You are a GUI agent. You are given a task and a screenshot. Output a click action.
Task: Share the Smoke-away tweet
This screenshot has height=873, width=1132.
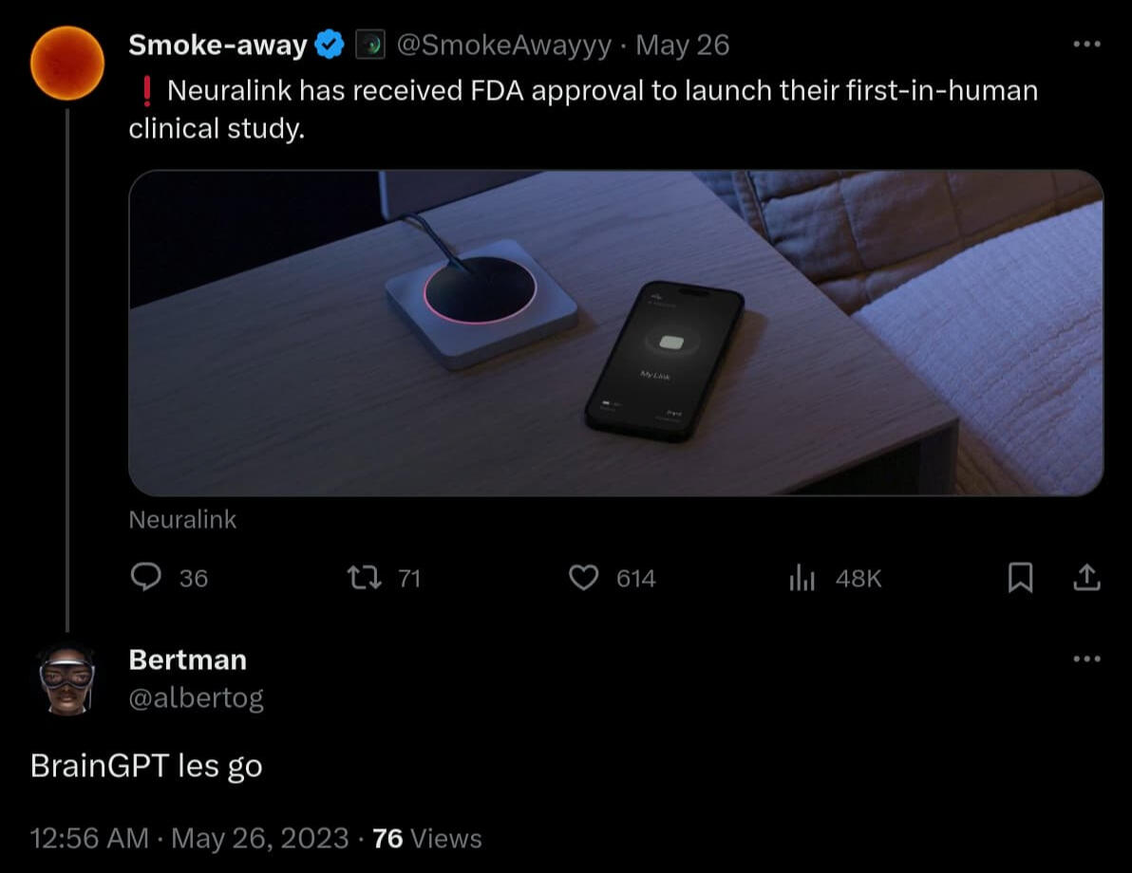click(x=1086, y=578)
